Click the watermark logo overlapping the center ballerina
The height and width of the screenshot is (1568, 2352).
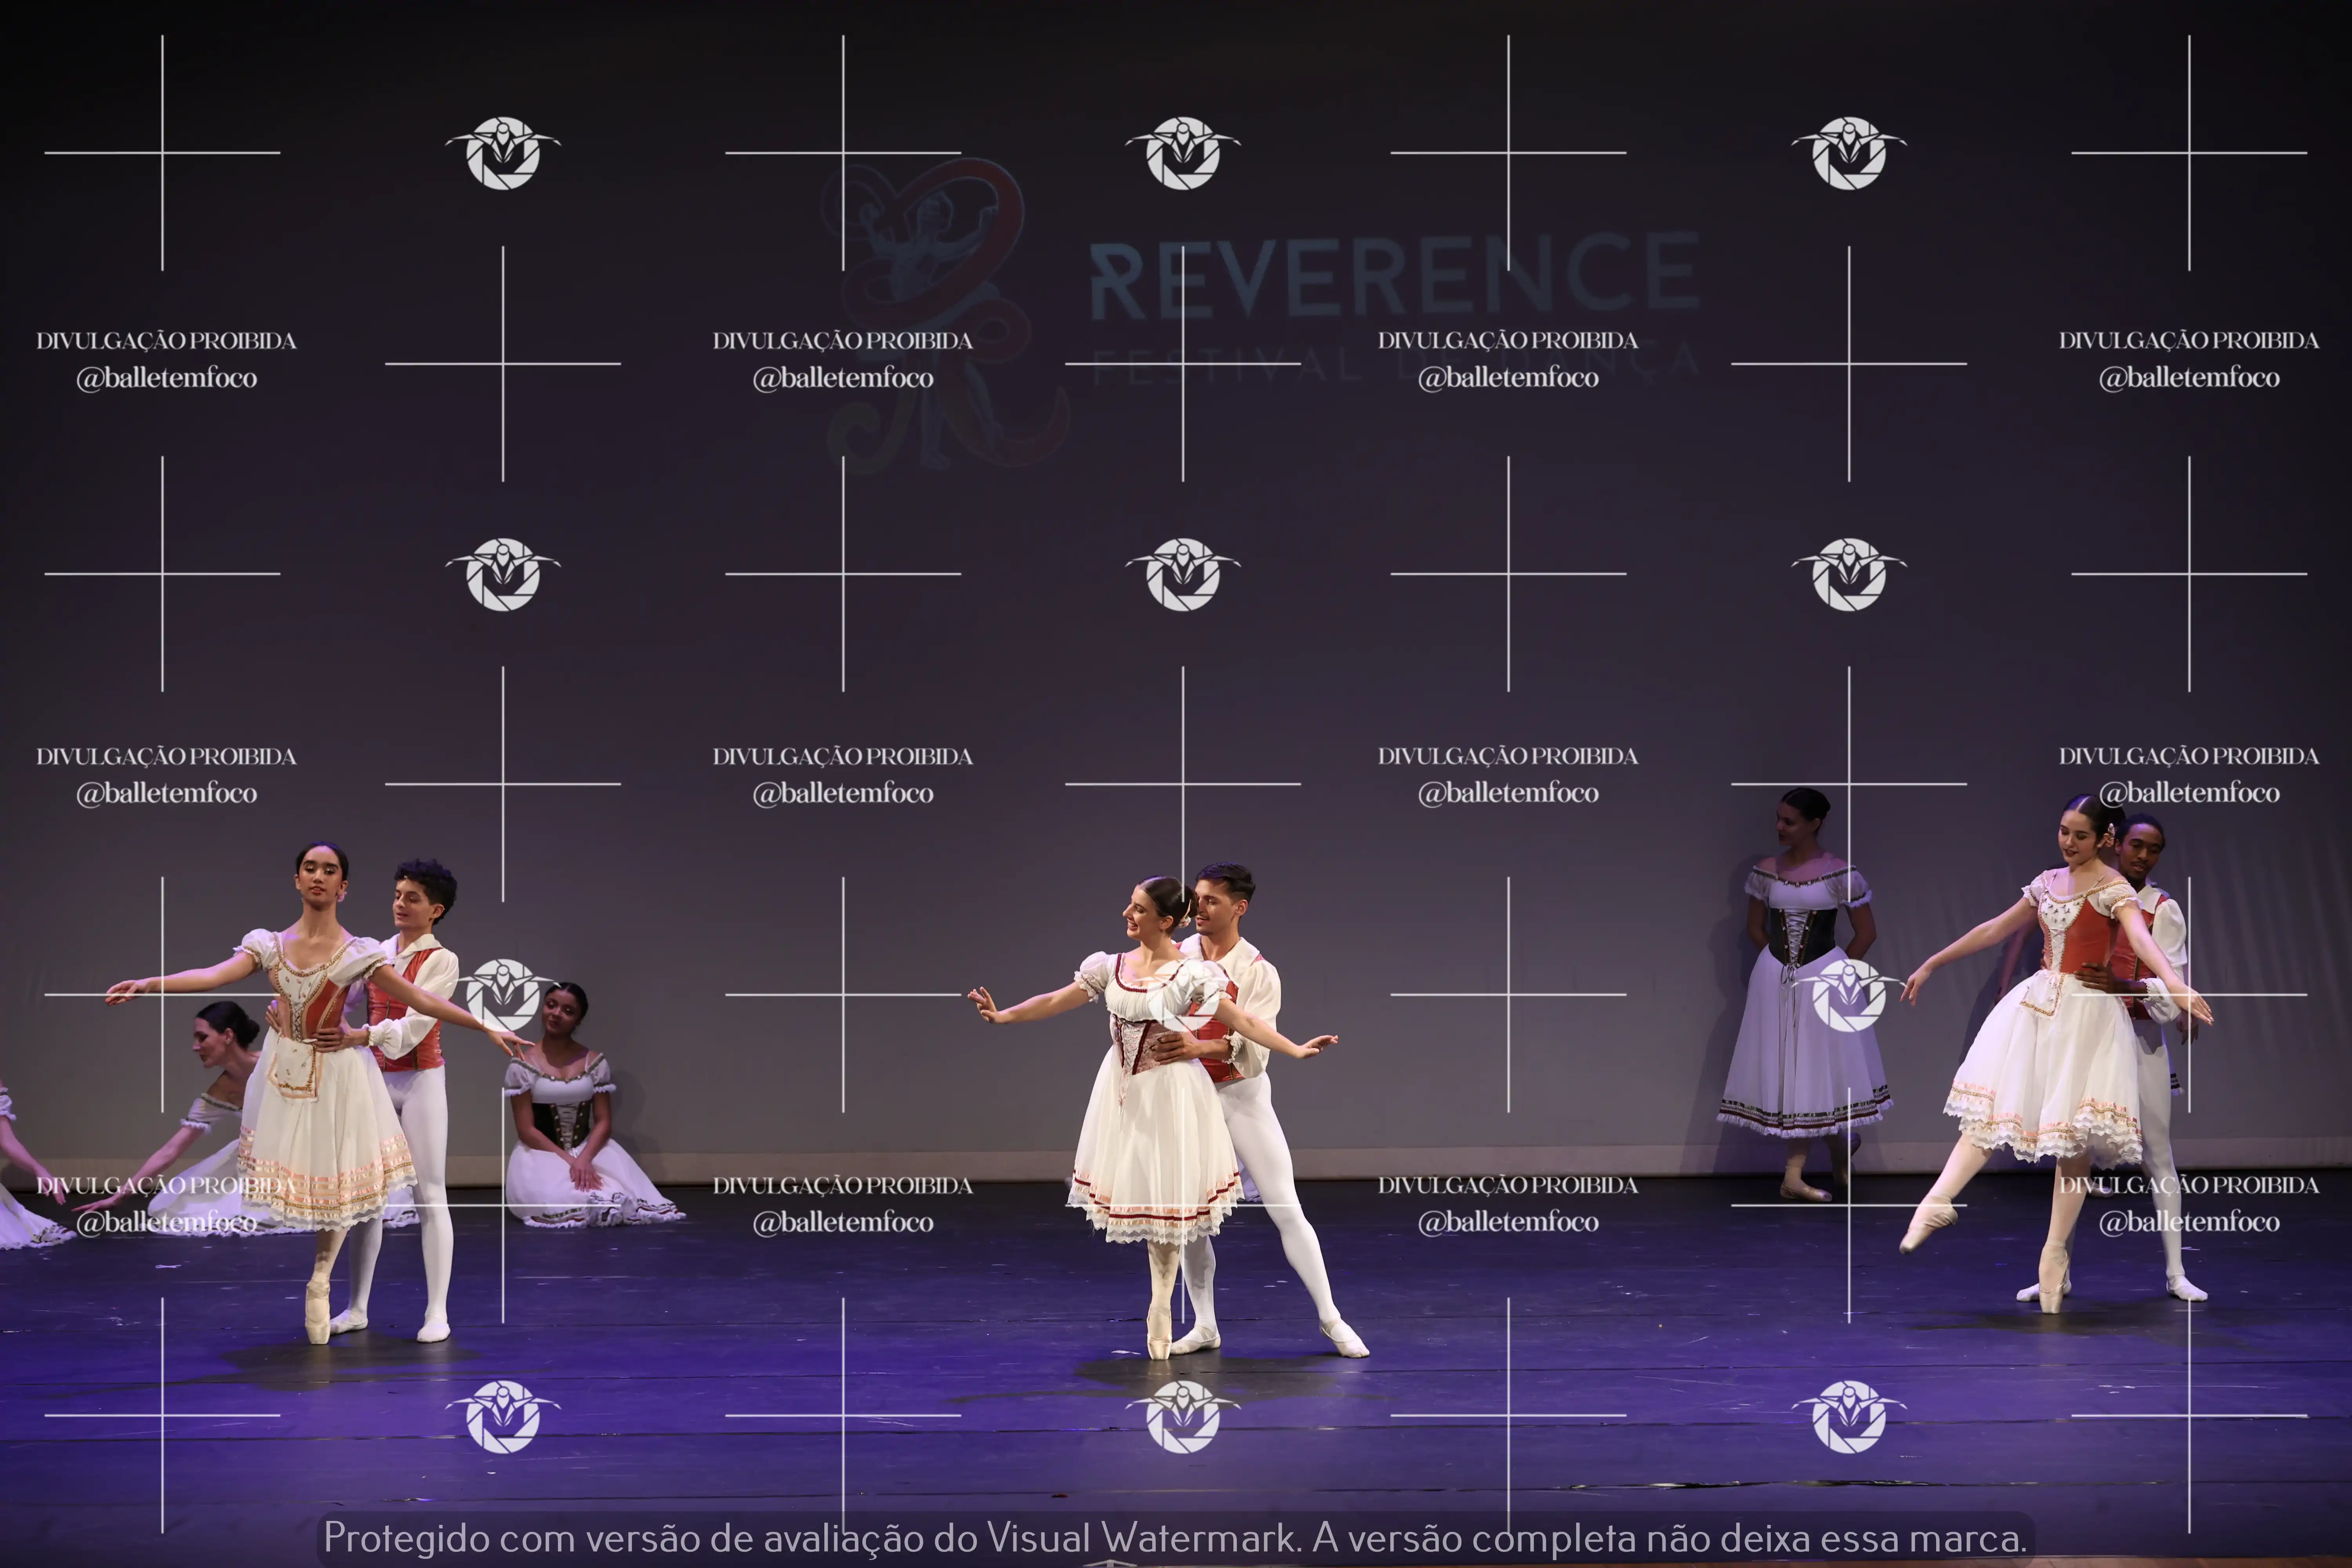(1183, 995)
